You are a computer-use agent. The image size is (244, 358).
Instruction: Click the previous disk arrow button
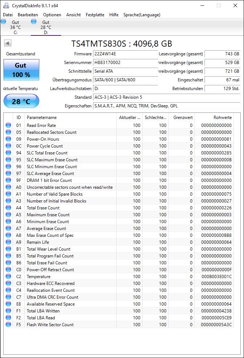click(x=8, y=43)
